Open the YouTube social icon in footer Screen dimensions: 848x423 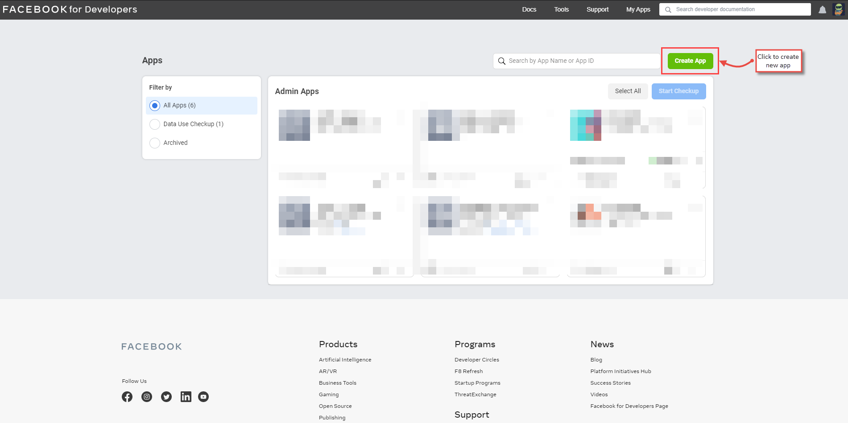pos(203,397)
